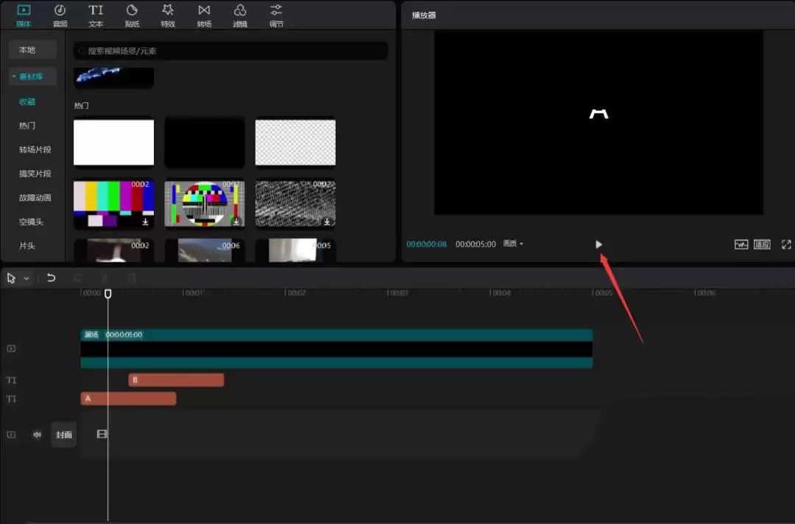This screenshot has width=795, height=524.
Task: Mute the main track speaker icon
Action: coord(37,434)
